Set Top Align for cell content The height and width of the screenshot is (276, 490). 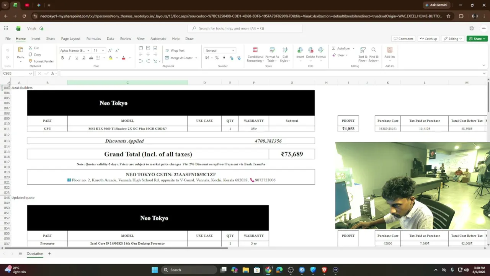click(x=141, y=48)
